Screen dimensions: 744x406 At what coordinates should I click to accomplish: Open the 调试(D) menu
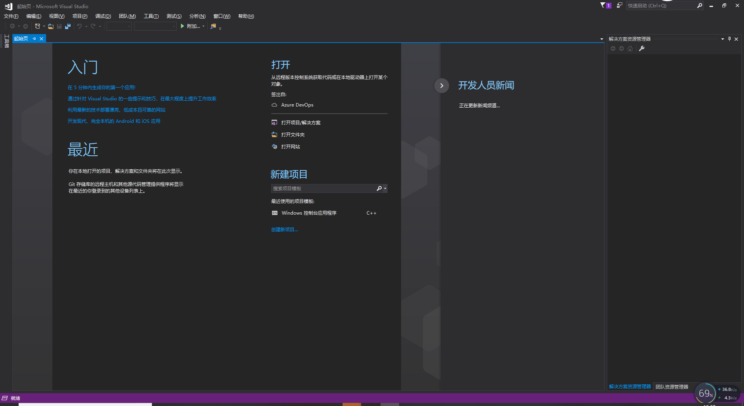pyautogui.click(x=103, y=16)
